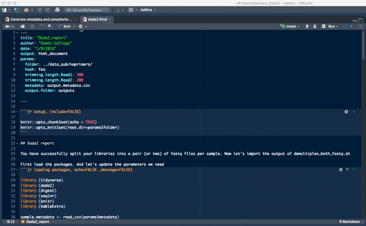The image size is (366, 226).
Task: Expand the recent files dropdown arrow
Action: 32,10
